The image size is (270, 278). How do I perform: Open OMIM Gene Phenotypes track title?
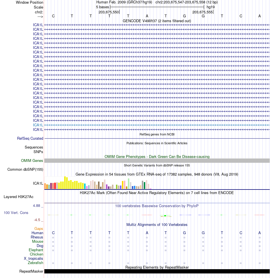point(157,157)
